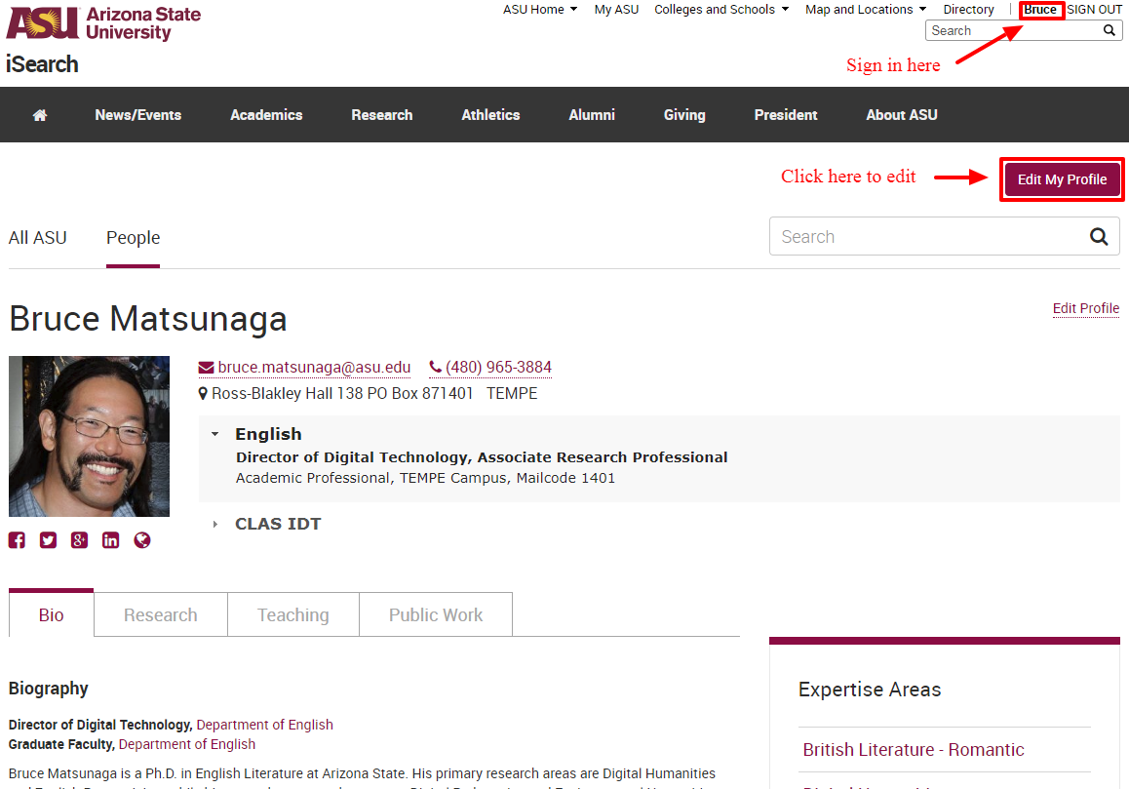Switch to the All ASU search tab
Image resolution: width=1129 pixels, height=789 pixels.
tap(37, 238)
